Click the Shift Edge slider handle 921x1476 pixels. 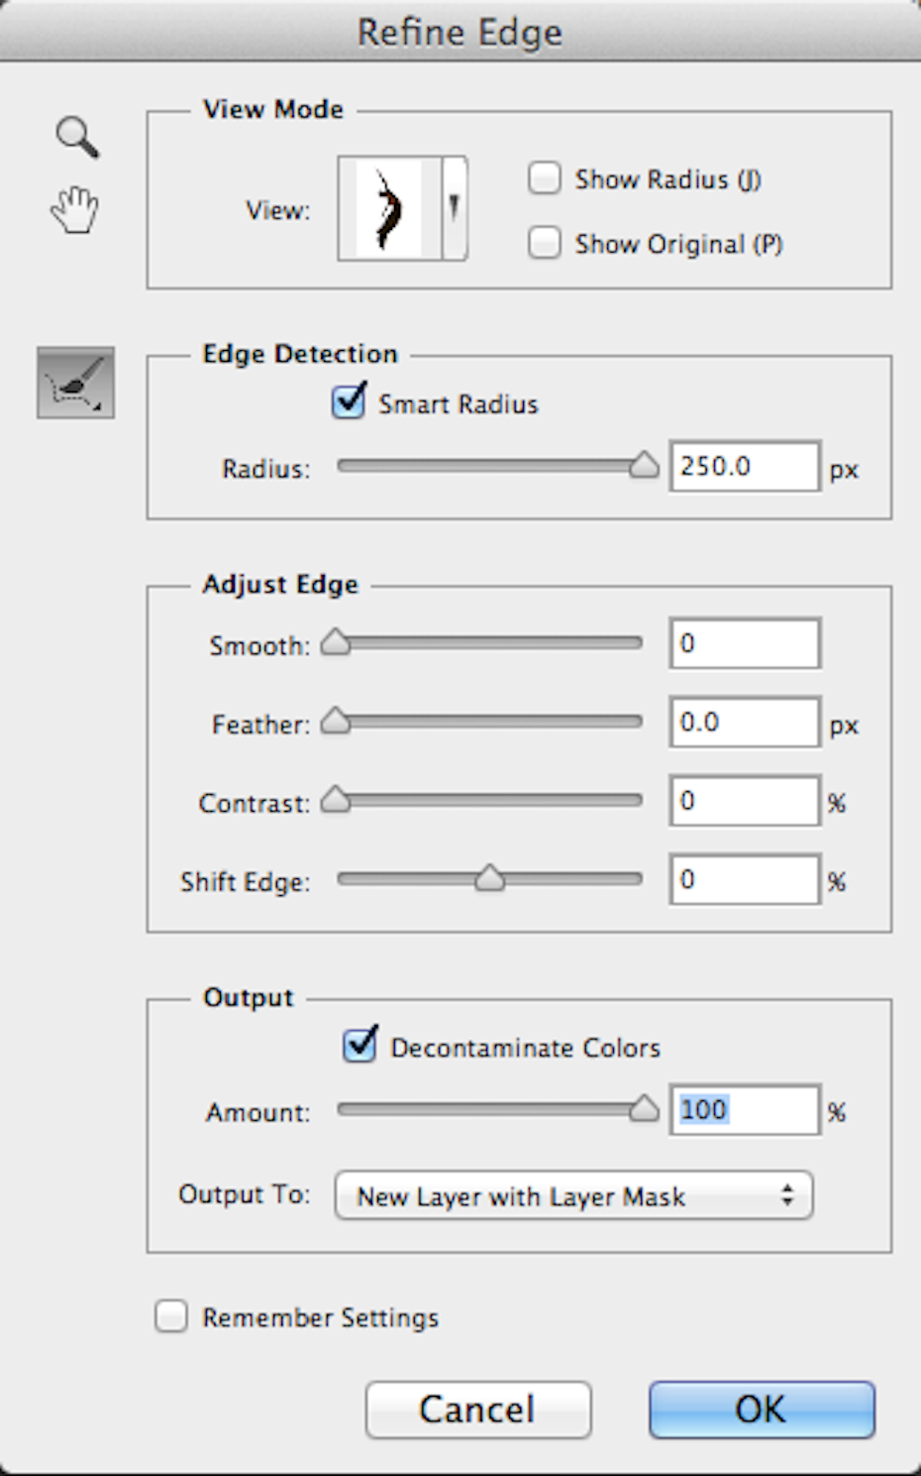pyautogui.click(x=489, y=878)
